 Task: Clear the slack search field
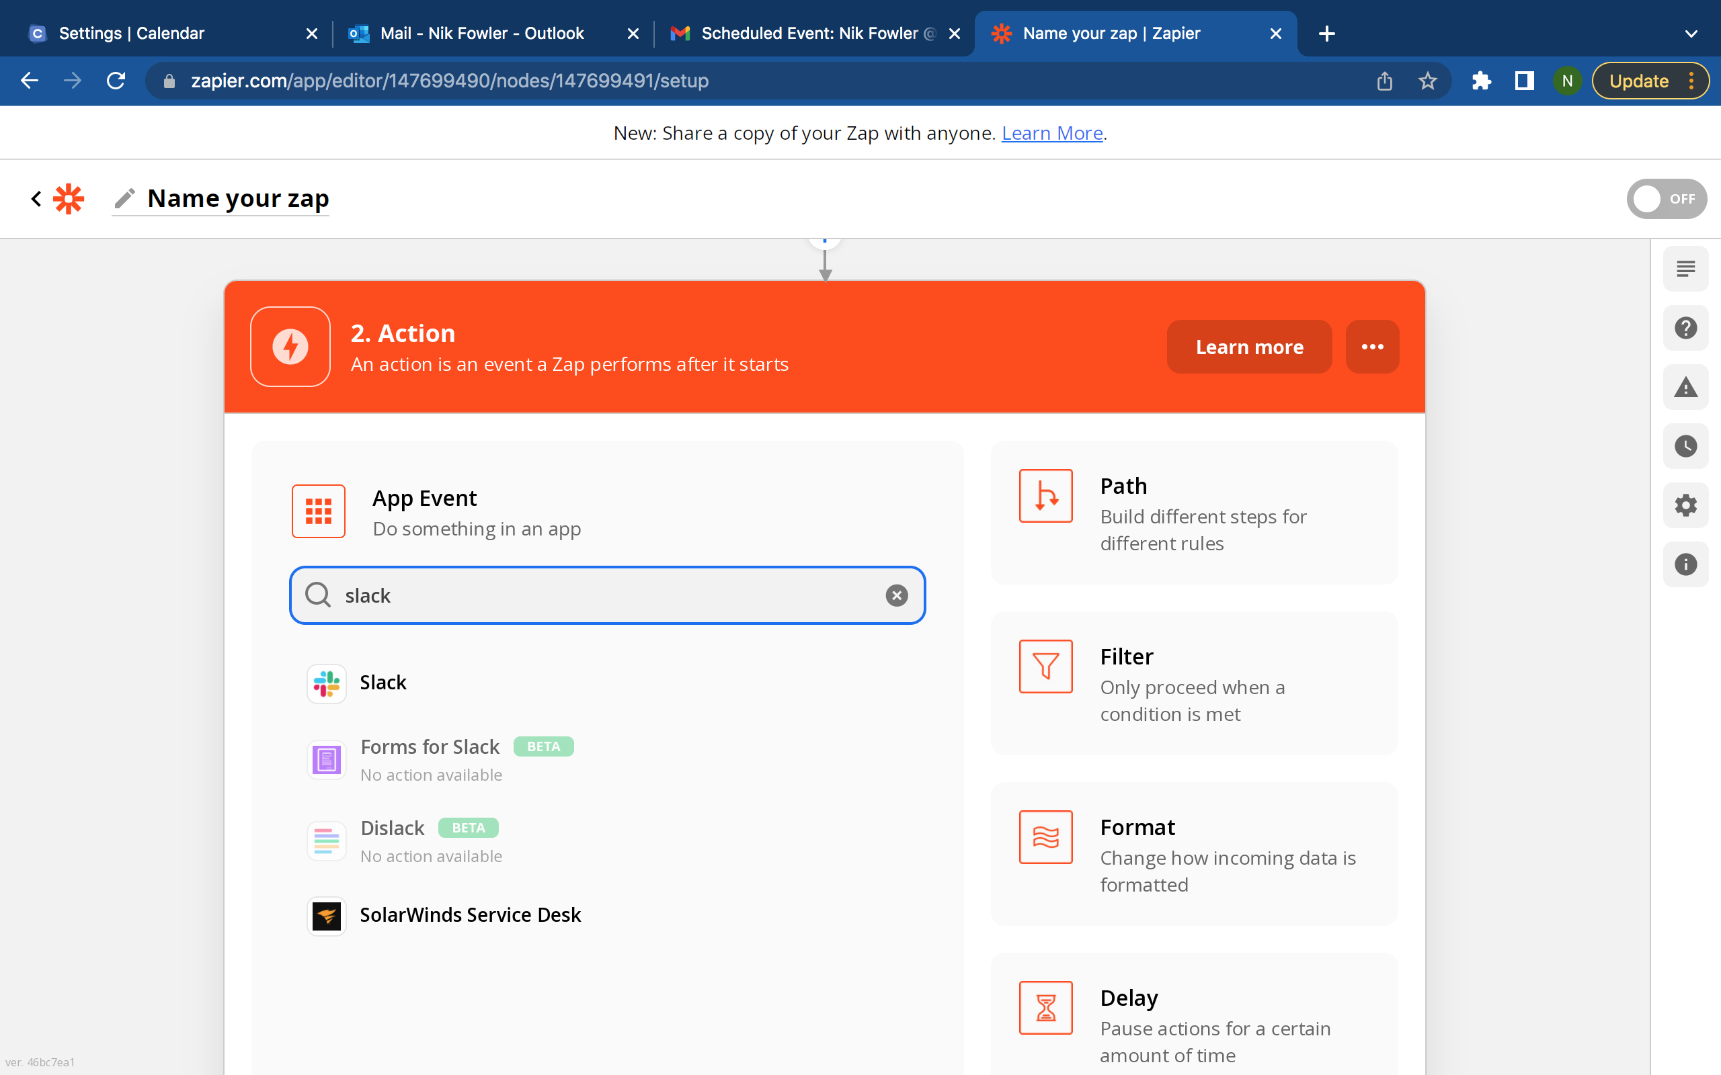(897, 595)
